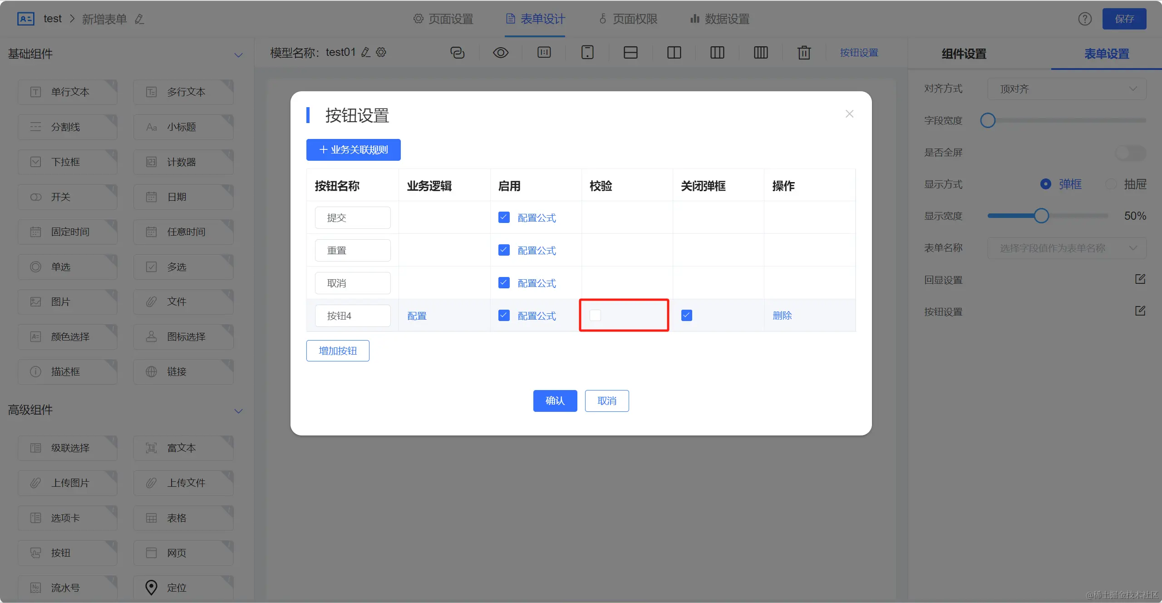Collapse the 基础组件 section
The width and height of the screenshot is (1162, 603).
coord(238,55)
